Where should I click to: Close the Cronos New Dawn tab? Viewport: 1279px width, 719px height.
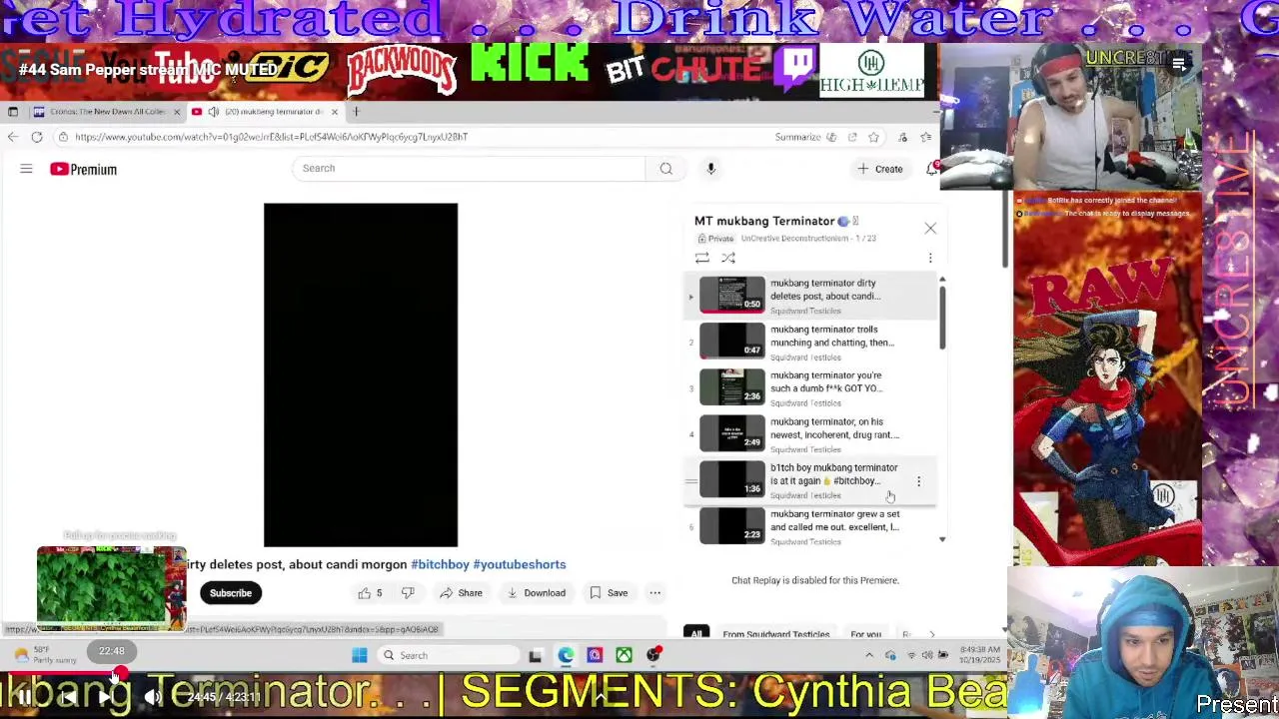pyautogui.click(x=177, y=112)
